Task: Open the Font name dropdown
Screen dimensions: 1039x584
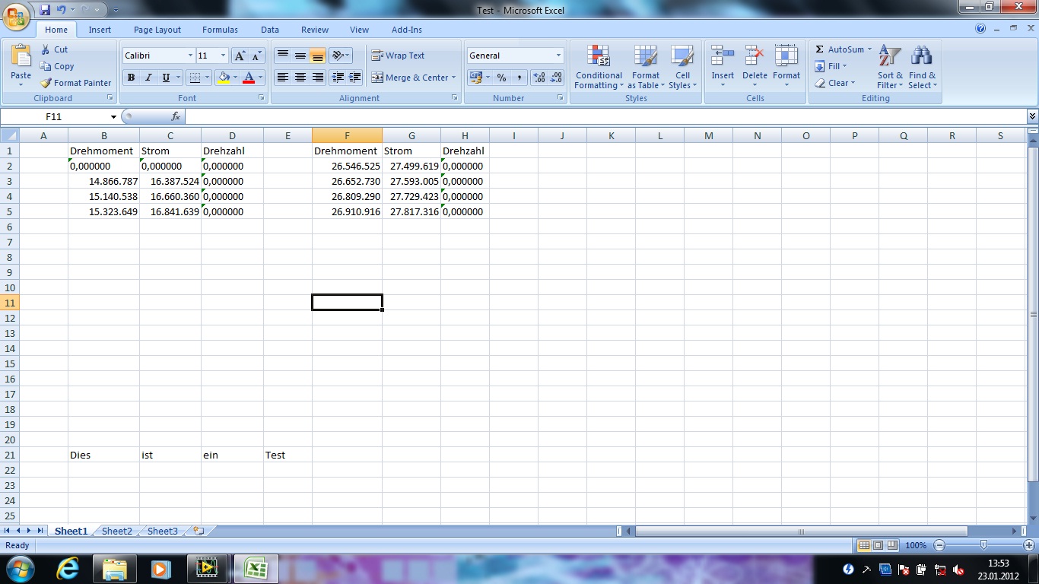Action: coord(190,56)
